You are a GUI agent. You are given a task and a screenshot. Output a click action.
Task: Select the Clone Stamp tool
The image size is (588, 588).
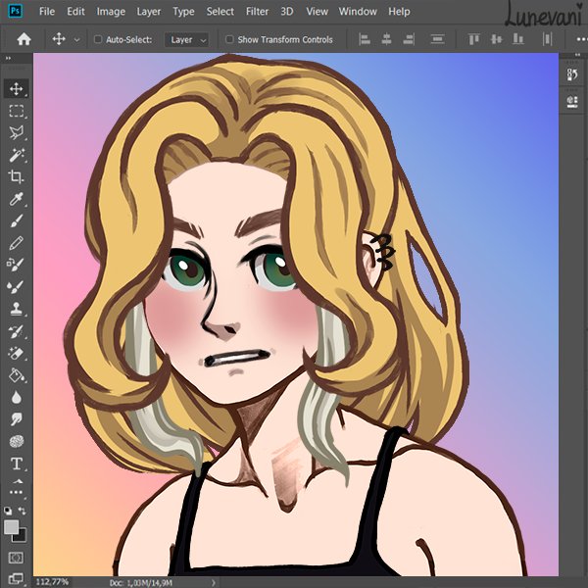point(16,309)
